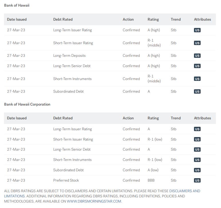The image size is (221, 208).
Task: Select the Bank of Hawaii Corporation heading
Action: 27,104
